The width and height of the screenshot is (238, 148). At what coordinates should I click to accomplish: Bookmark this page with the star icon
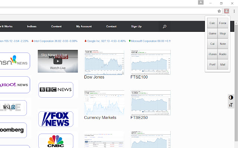pyautogui.click(x=219, y=11)
